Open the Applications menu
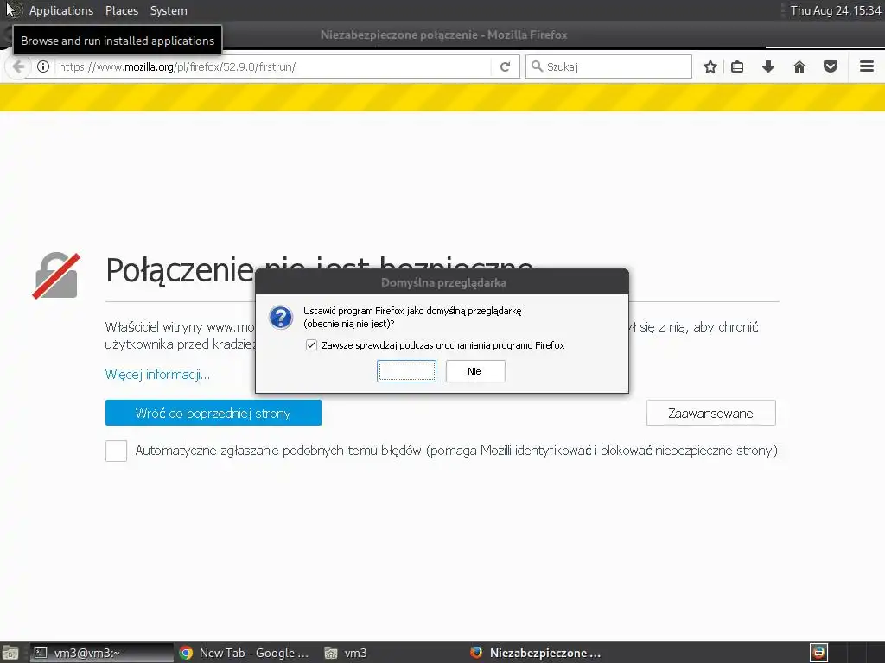Viewport: 885px width, 663px height. pos(61,10)
